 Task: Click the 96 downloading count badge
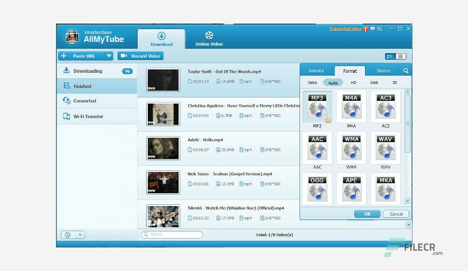pyautogui.click(x=128, y=71)
